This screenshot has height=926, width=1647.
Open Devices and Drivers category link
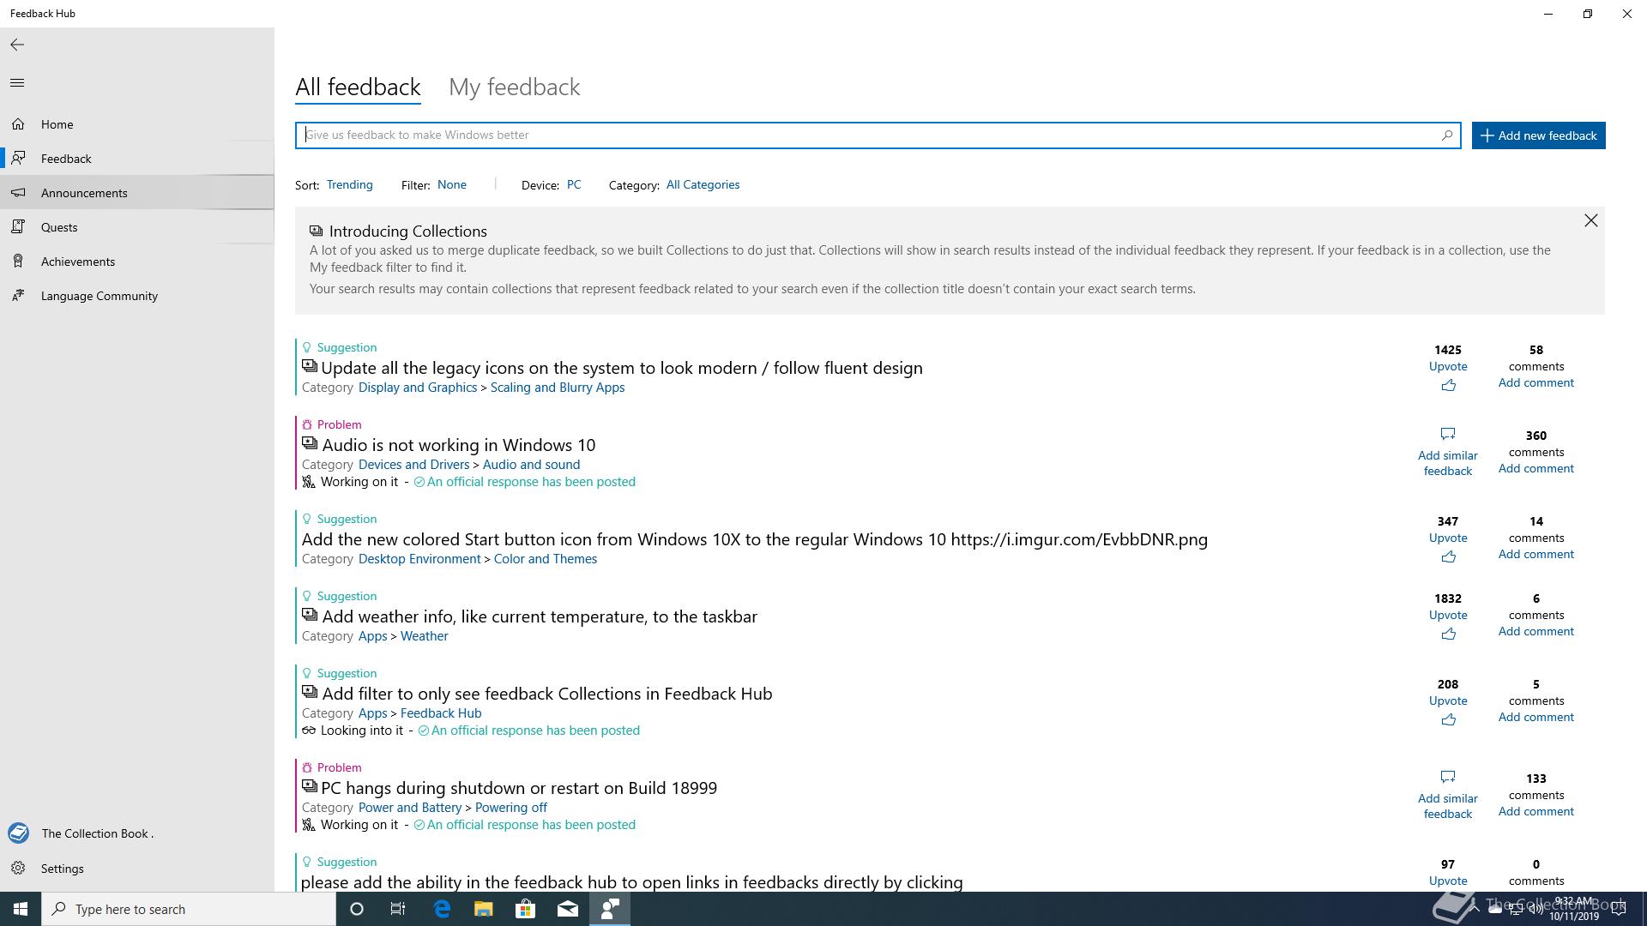coord(413,465)
